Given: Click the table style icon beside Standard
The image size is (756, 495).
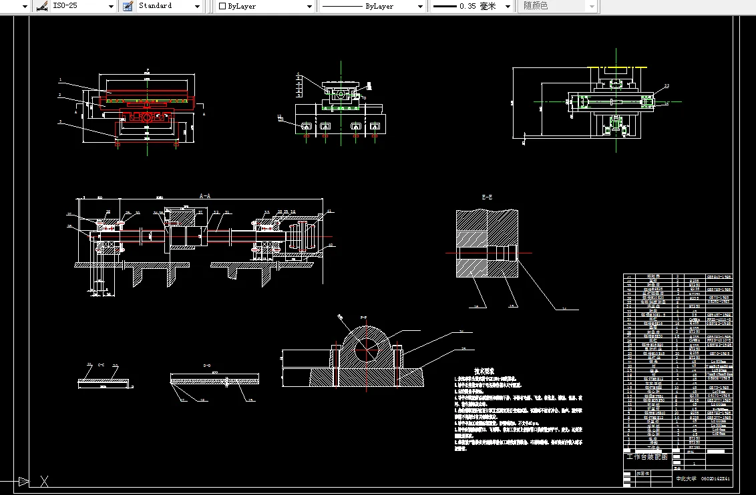Looking at the screenshot, I should click(128, 6).
